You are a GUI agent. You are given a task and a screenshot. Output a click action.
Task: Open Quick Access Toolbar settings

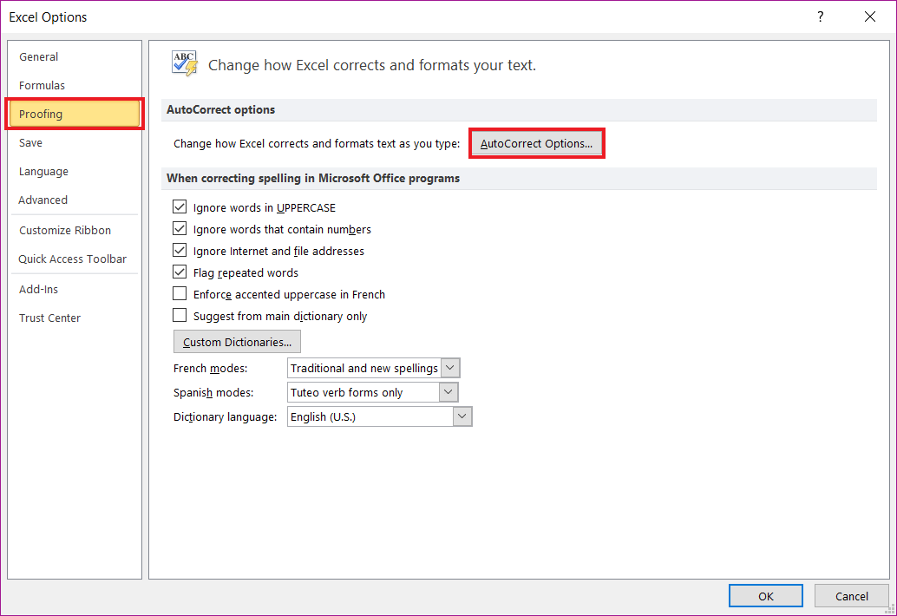(75, 259)
